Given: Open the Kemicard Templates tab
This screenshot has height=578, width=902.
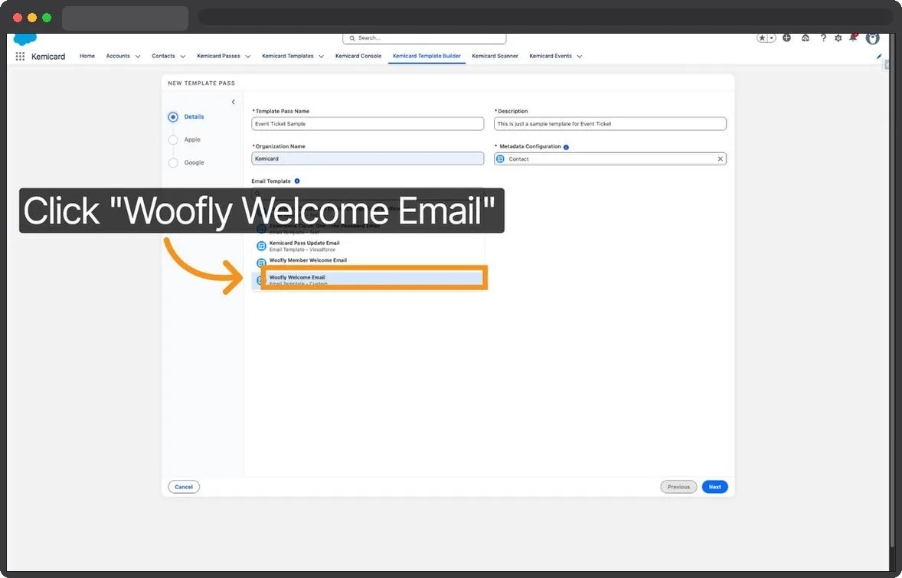Looking at the screenshot, I should 288,56.
